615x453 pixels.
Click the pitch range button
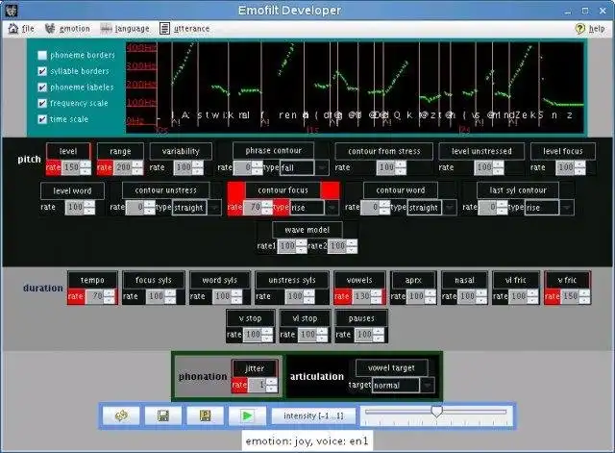[x=120, y=151]
